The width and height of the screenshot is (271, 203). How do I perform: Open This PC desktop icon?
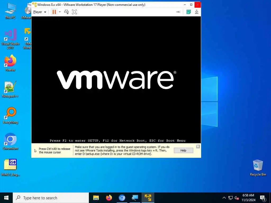click(10, 11)
